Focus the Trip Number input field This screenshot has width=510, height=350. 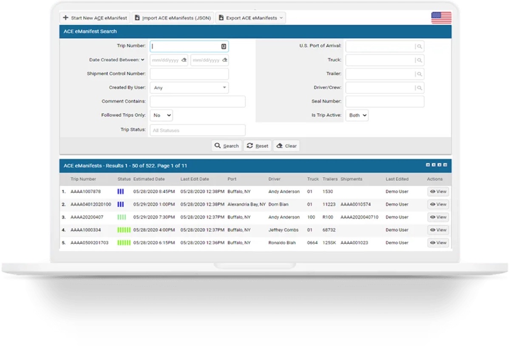coord(189,46)
